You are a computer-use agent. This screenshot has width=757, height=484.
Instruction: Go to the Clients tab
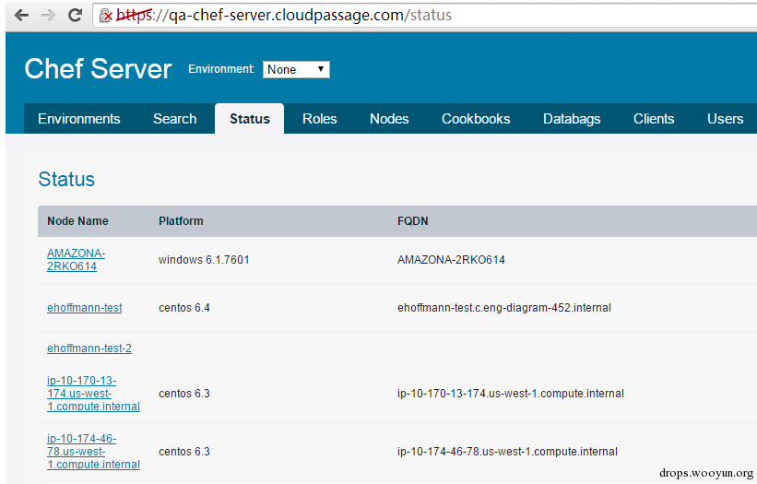coord(654,119)
